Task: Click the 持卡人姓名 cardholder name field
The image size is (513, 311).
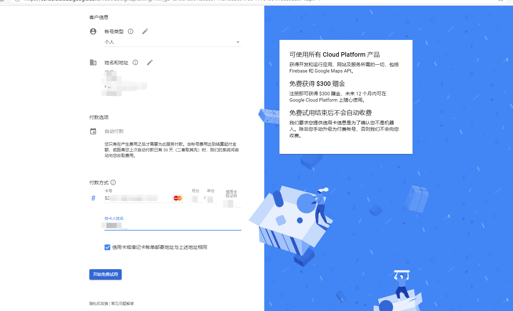Action: point(173,225)
